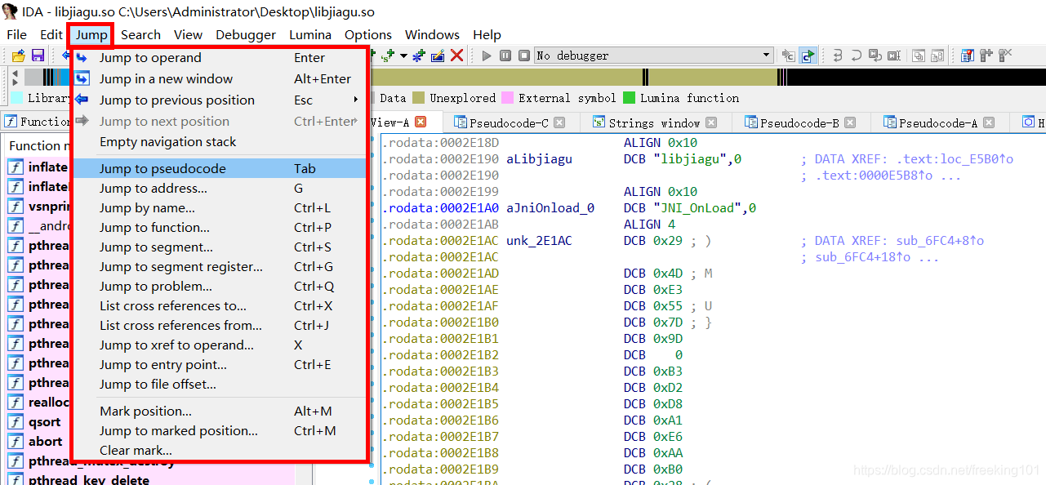Close the View-A tab
The height and width of the screenshot is (485, 1046).
click(x=421, y=122)
